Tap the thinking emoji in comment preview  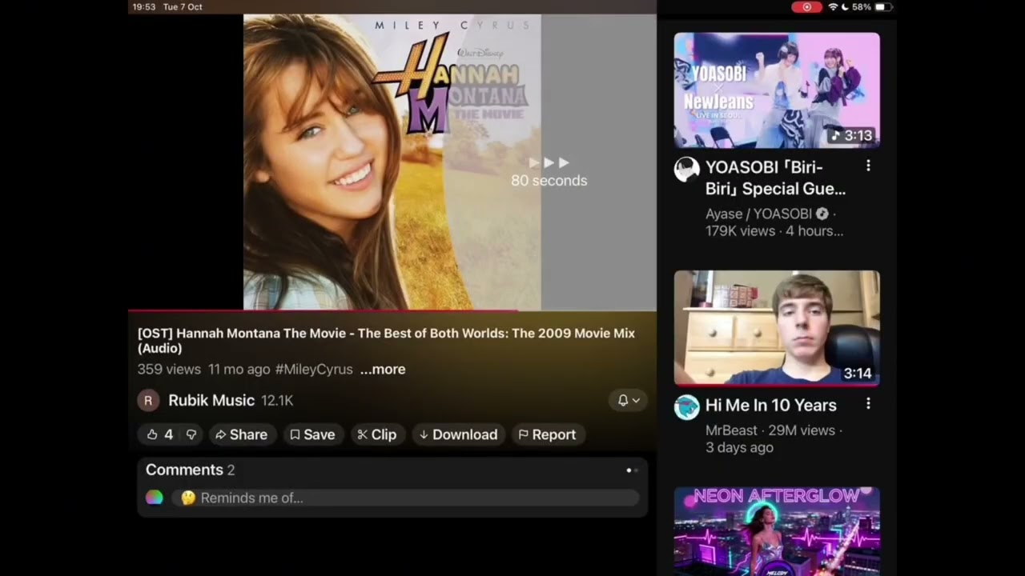[x=188, y=498]
